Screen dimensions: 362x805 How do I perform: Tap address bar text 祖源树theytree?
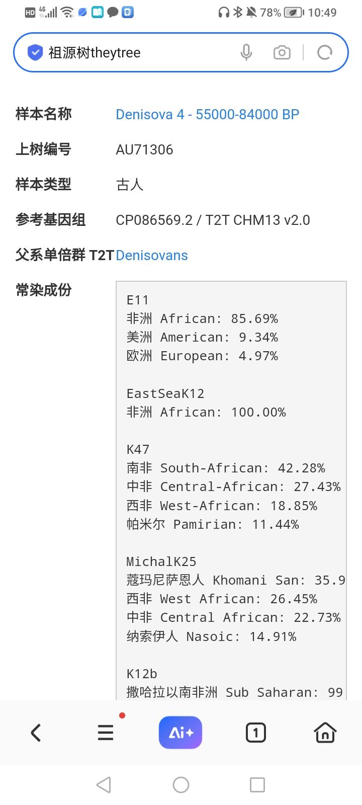pyautogui.click(x=95, y=53)
